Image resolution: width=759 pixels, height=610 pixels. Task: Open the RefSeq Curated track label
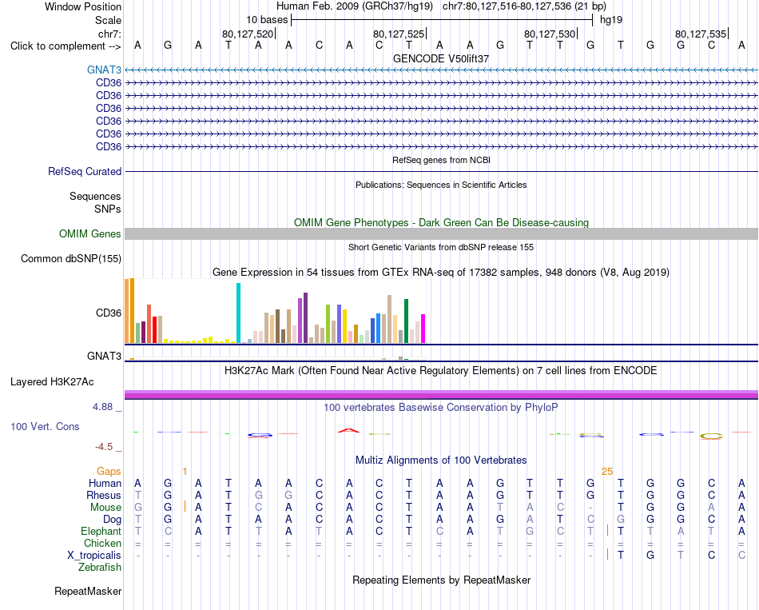pyautogui.click(x=85, y=172)
